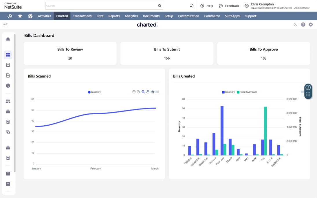317x198 pixels.
Task: Select the magnifier selection zoom tool
Action: click(x=143, y=92)
